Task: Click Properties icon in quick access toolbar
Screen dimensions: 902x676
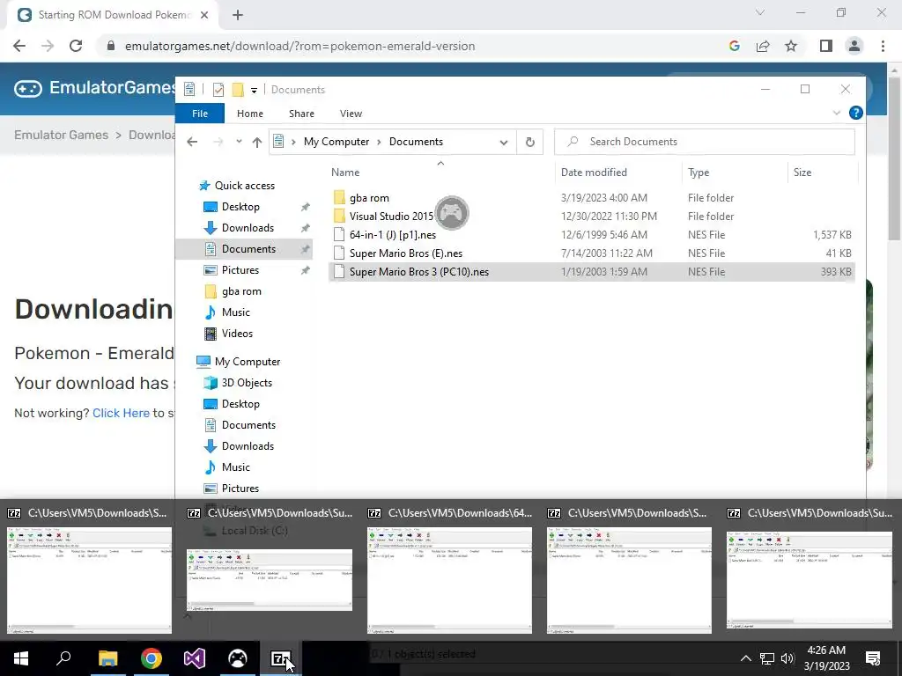Action: tap(218, 90)
